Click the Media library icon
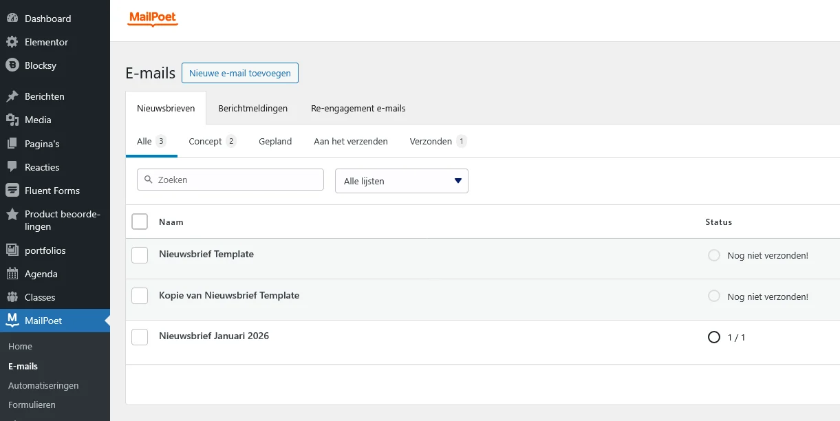The image size is (840, 421). [12, 120]
